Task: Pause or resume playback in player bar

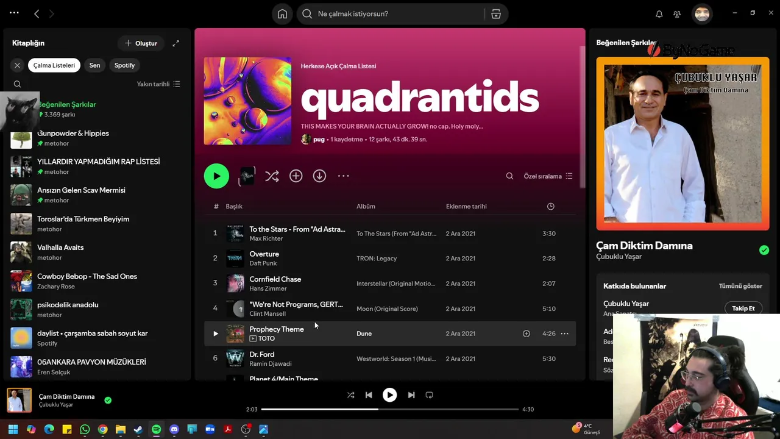Action: coord(389,395)
